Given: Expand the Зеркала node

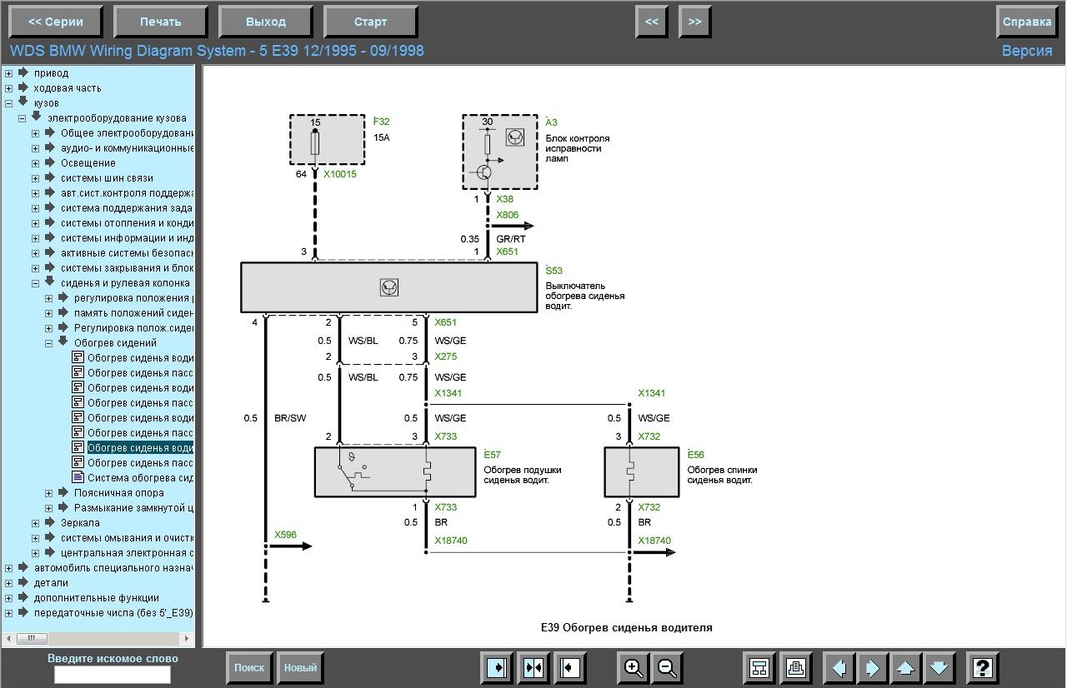Looking at the screenshot, I should click(35, 523).
